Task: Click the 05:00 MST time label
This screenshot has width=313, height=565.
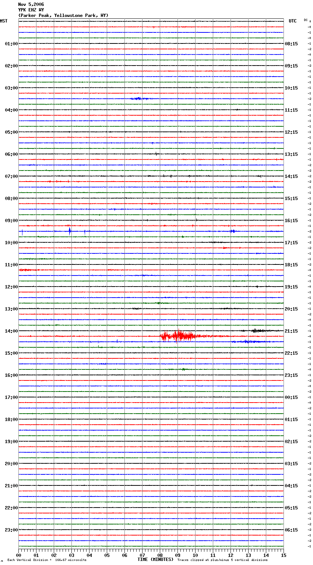Action: 11,132
